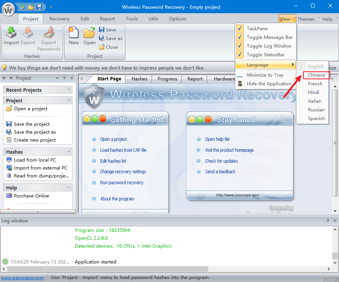Open the Progress page tab
This screenshot has width=339, height=282.
[x=167, y=79]
